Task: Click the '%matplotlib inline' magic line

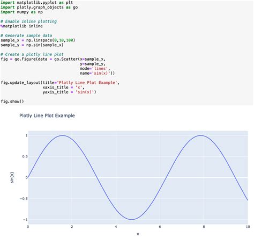Action: (21, 26)
